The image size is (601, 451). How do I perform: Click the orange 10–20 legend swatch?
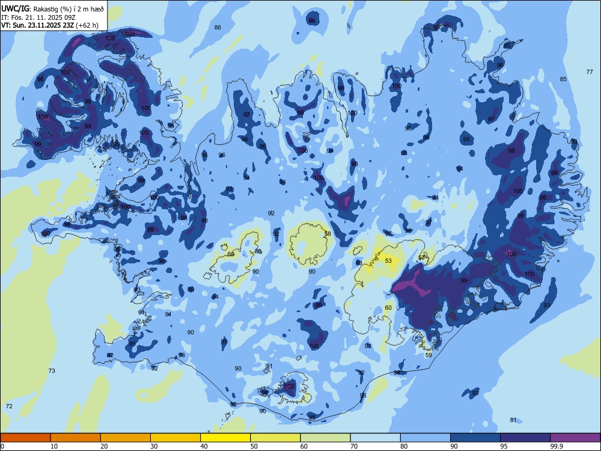pos(76,438)
